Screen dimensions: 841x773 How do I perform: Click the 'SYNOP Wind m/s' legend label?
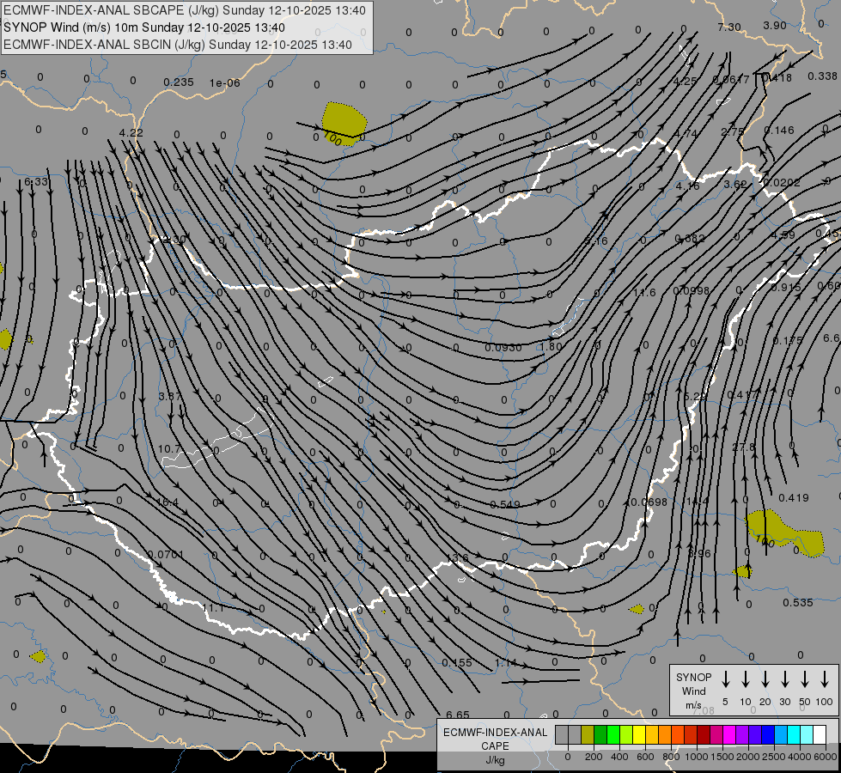(x=693, y=691)
